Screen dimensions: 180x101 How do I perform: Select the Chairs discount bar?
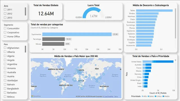pos(146,19)
